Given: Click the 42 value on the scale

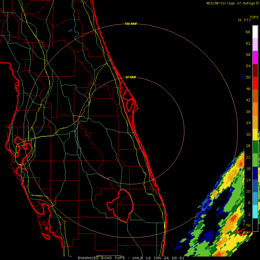Looking at the screenshot, I should click(x=248, y=100).
